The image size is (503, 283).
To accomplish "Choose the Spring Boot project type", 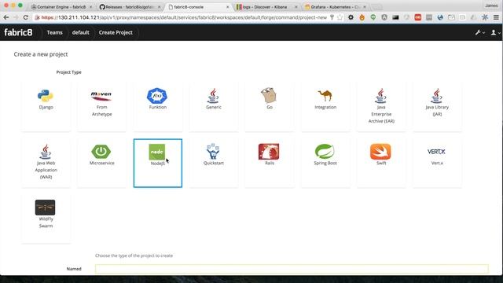I will pos(325,163).
